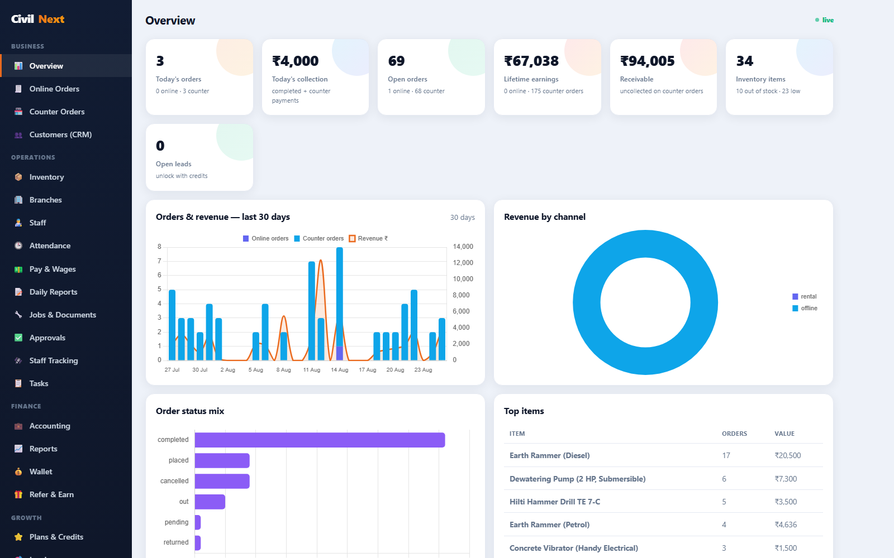This screenshot has height=558, width=894.
Task: Navigate to Accounting
Action: [66, 426]
